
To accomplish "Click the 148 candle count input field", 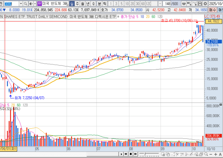I will coord(167,4).
